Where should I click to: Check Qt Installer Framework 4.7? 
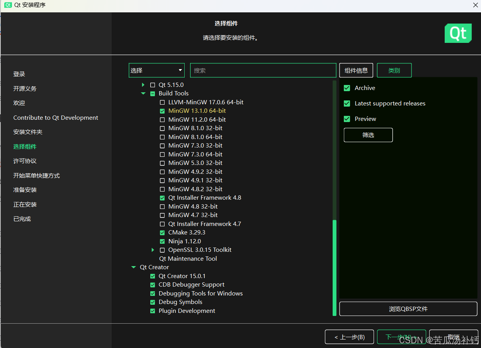(162, 224)
